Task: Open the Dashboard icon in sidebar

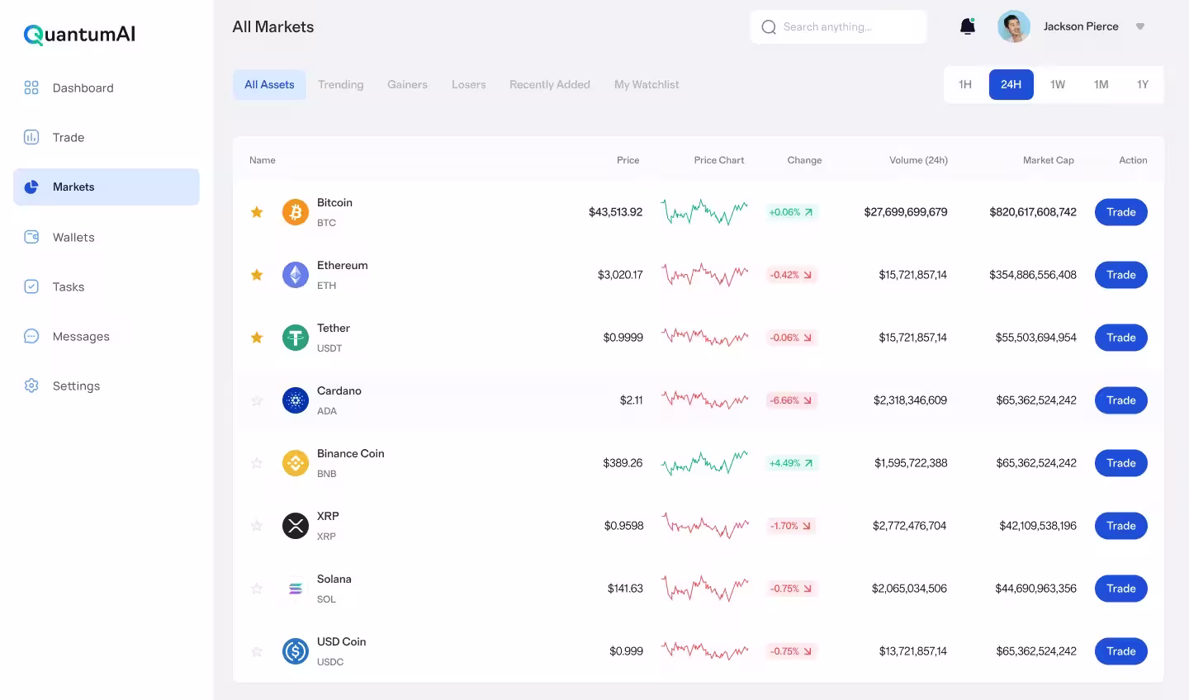Action: pyautogui.click(x=31, y=87)
